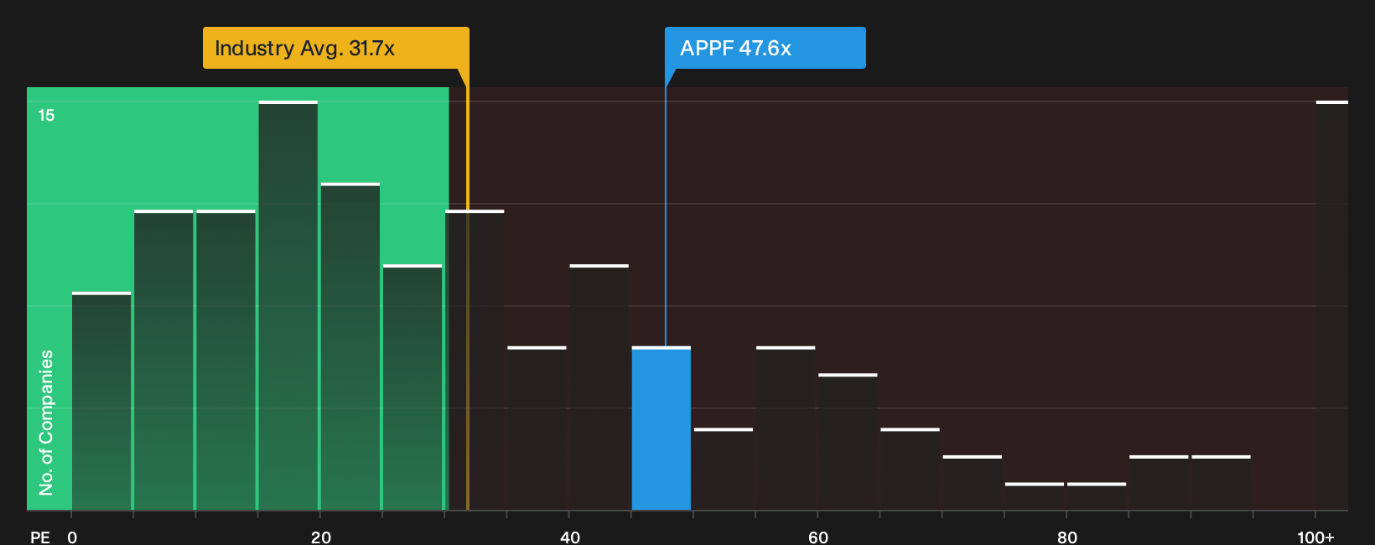Screen dimensions: 1375x545
Task: Click the axis label 20
Action: click(321, 537)
